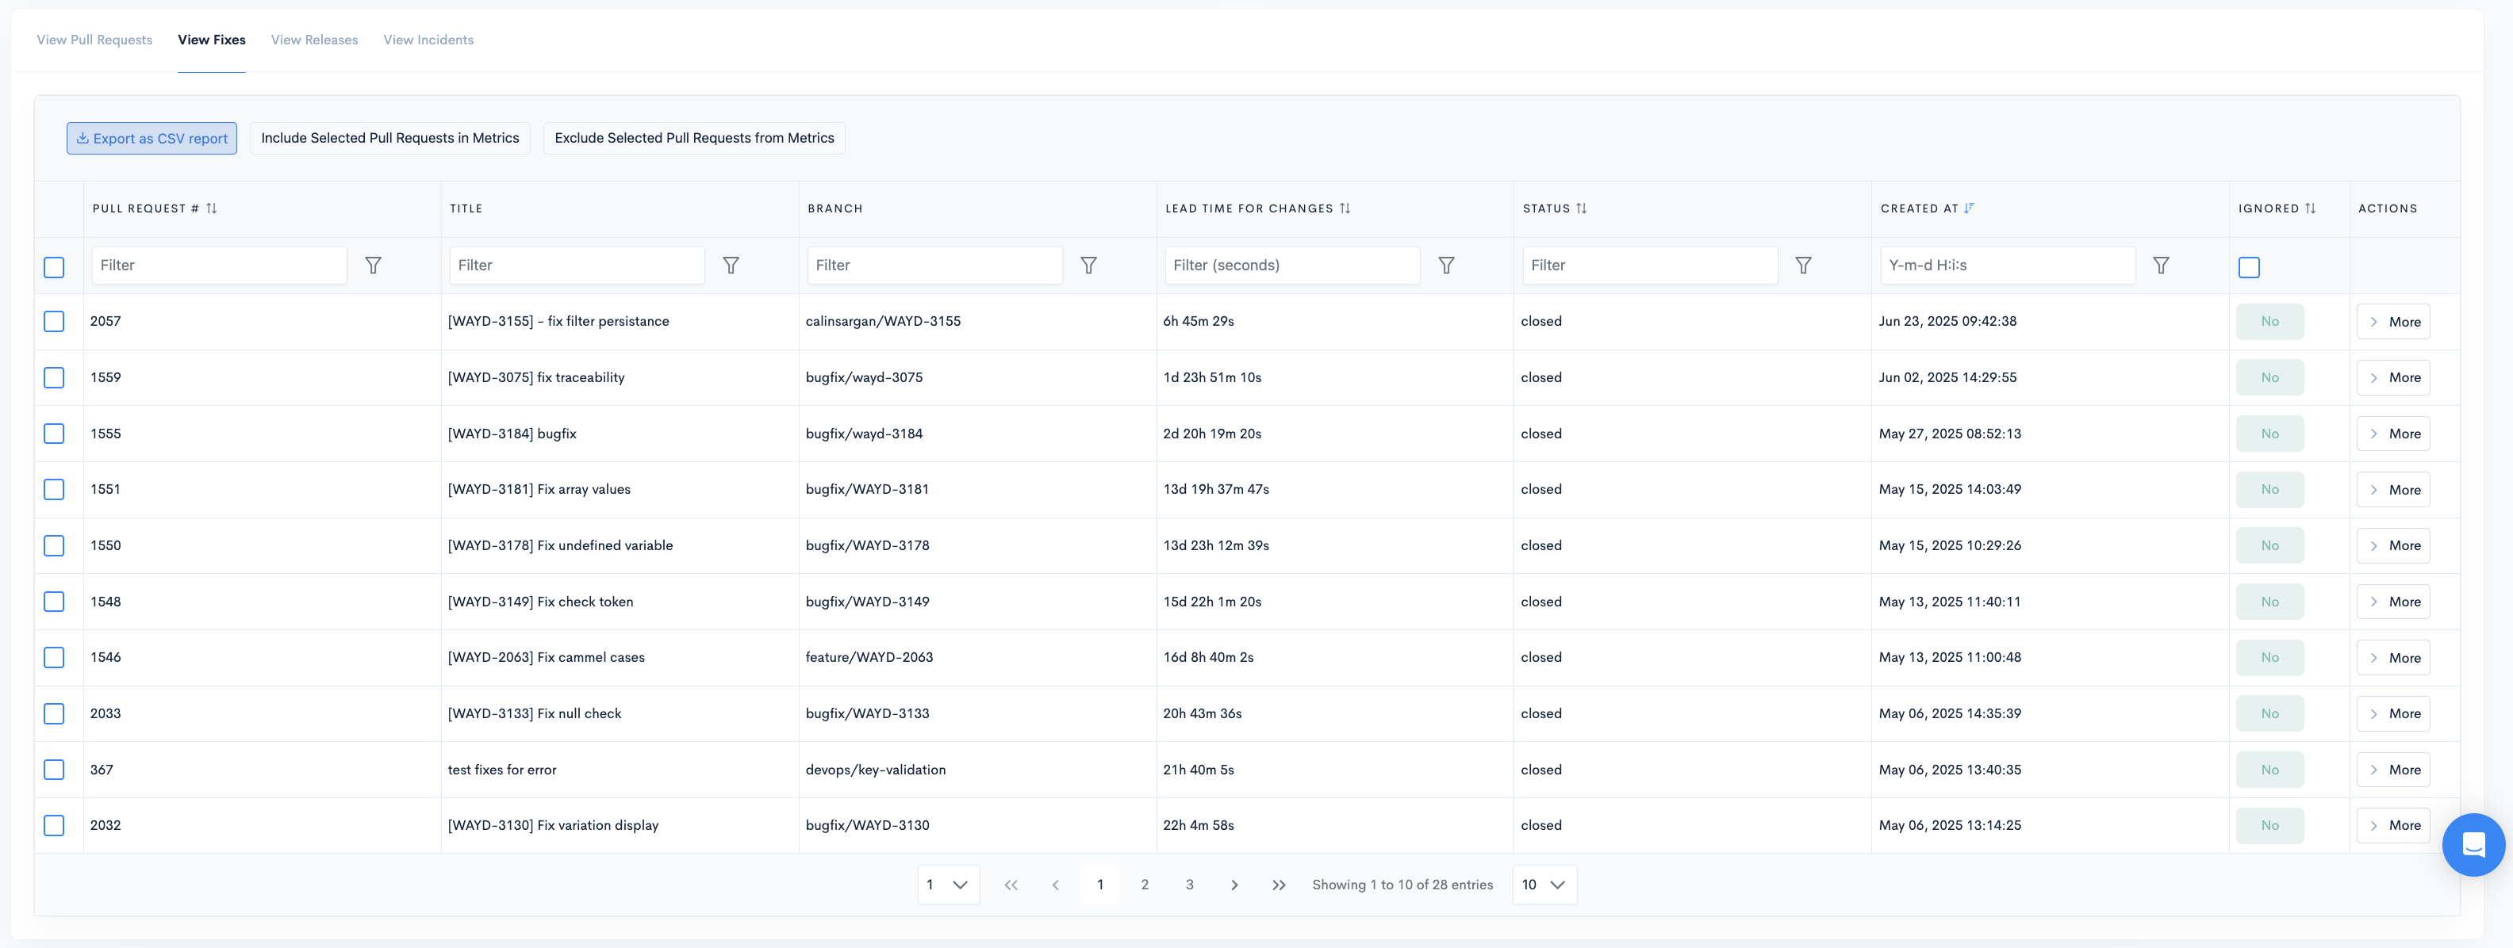Open Pull Request number filter options

[373, 265]
